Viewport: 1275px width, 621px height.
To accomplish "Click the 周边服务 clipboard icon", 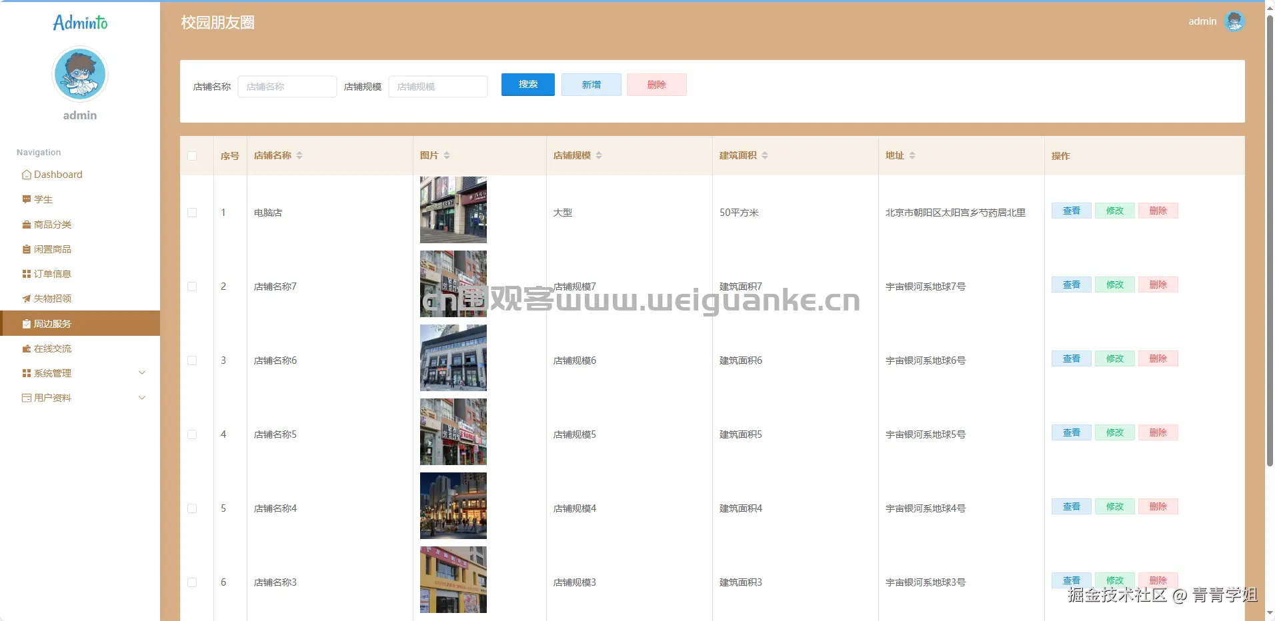I will (x=27, y=324).
